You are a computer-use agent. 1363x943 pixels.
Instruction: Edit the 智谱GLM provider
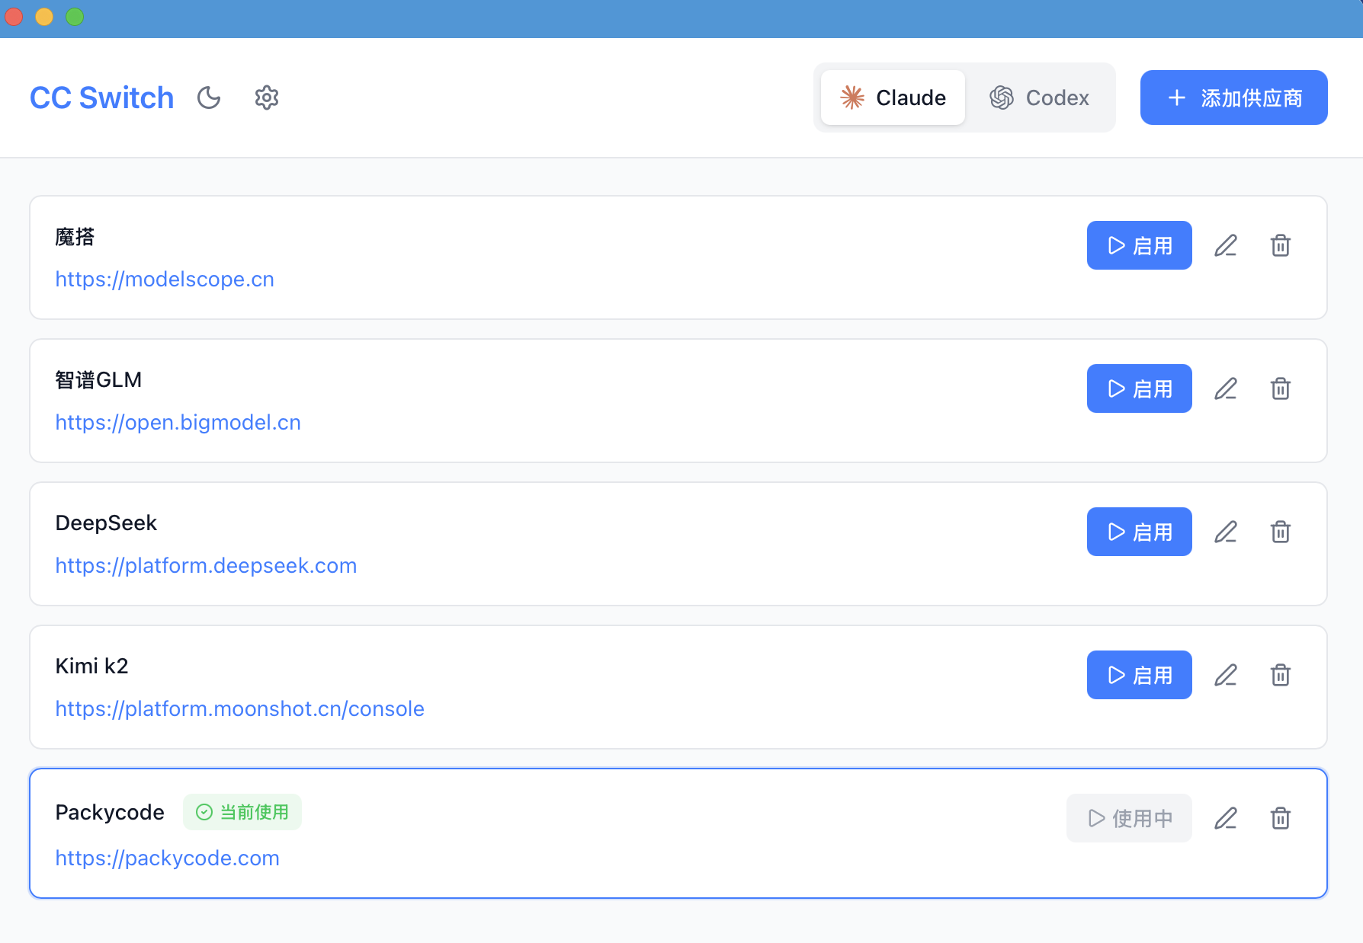(1226, 388)
